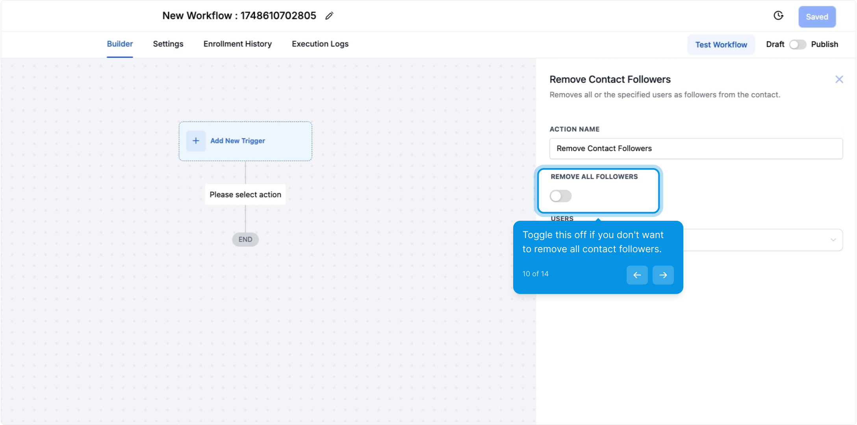Click the plus icon in trigger box

click(x=196, y=141)
